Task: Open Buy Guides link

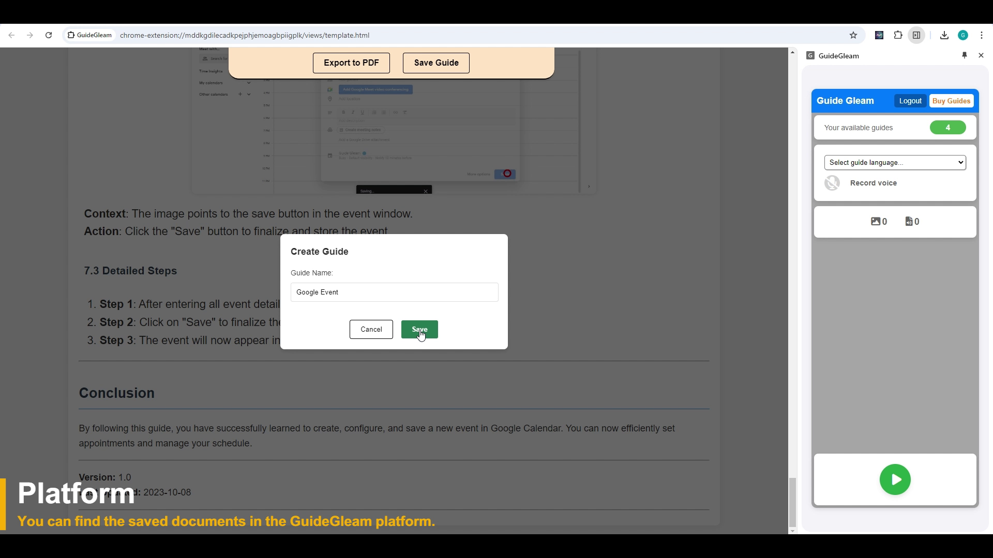Action: click(x=951, y=101)
